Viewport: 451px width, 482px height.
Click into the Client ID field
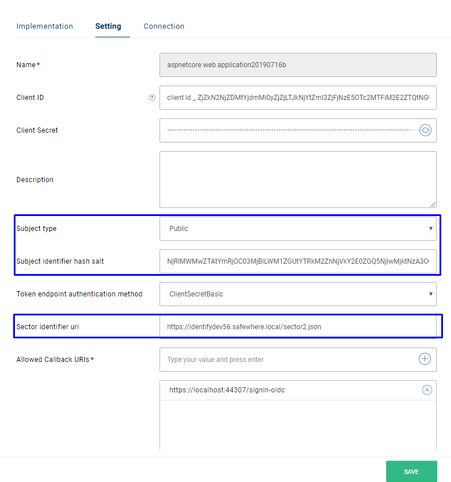pos(298,98)
